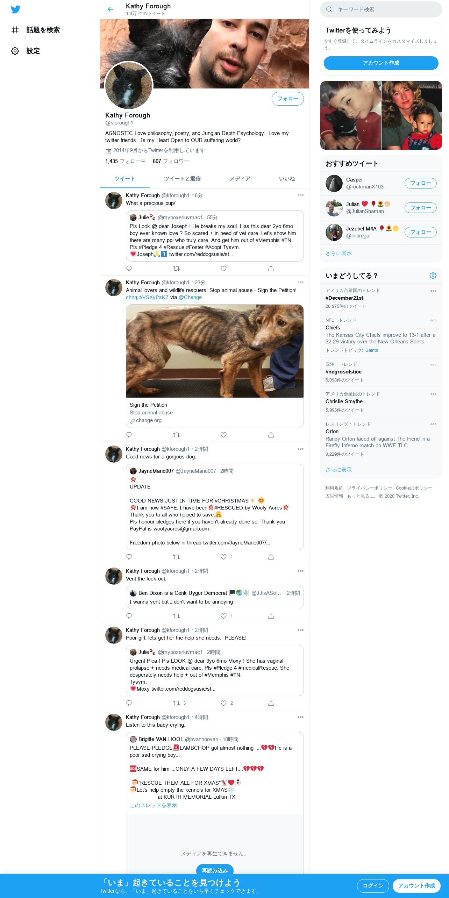Image resolution: width=449 pixels, height=898 pixels.
Task: Expand more suggested accounts with さらに表示
Action: click(338, 253)
